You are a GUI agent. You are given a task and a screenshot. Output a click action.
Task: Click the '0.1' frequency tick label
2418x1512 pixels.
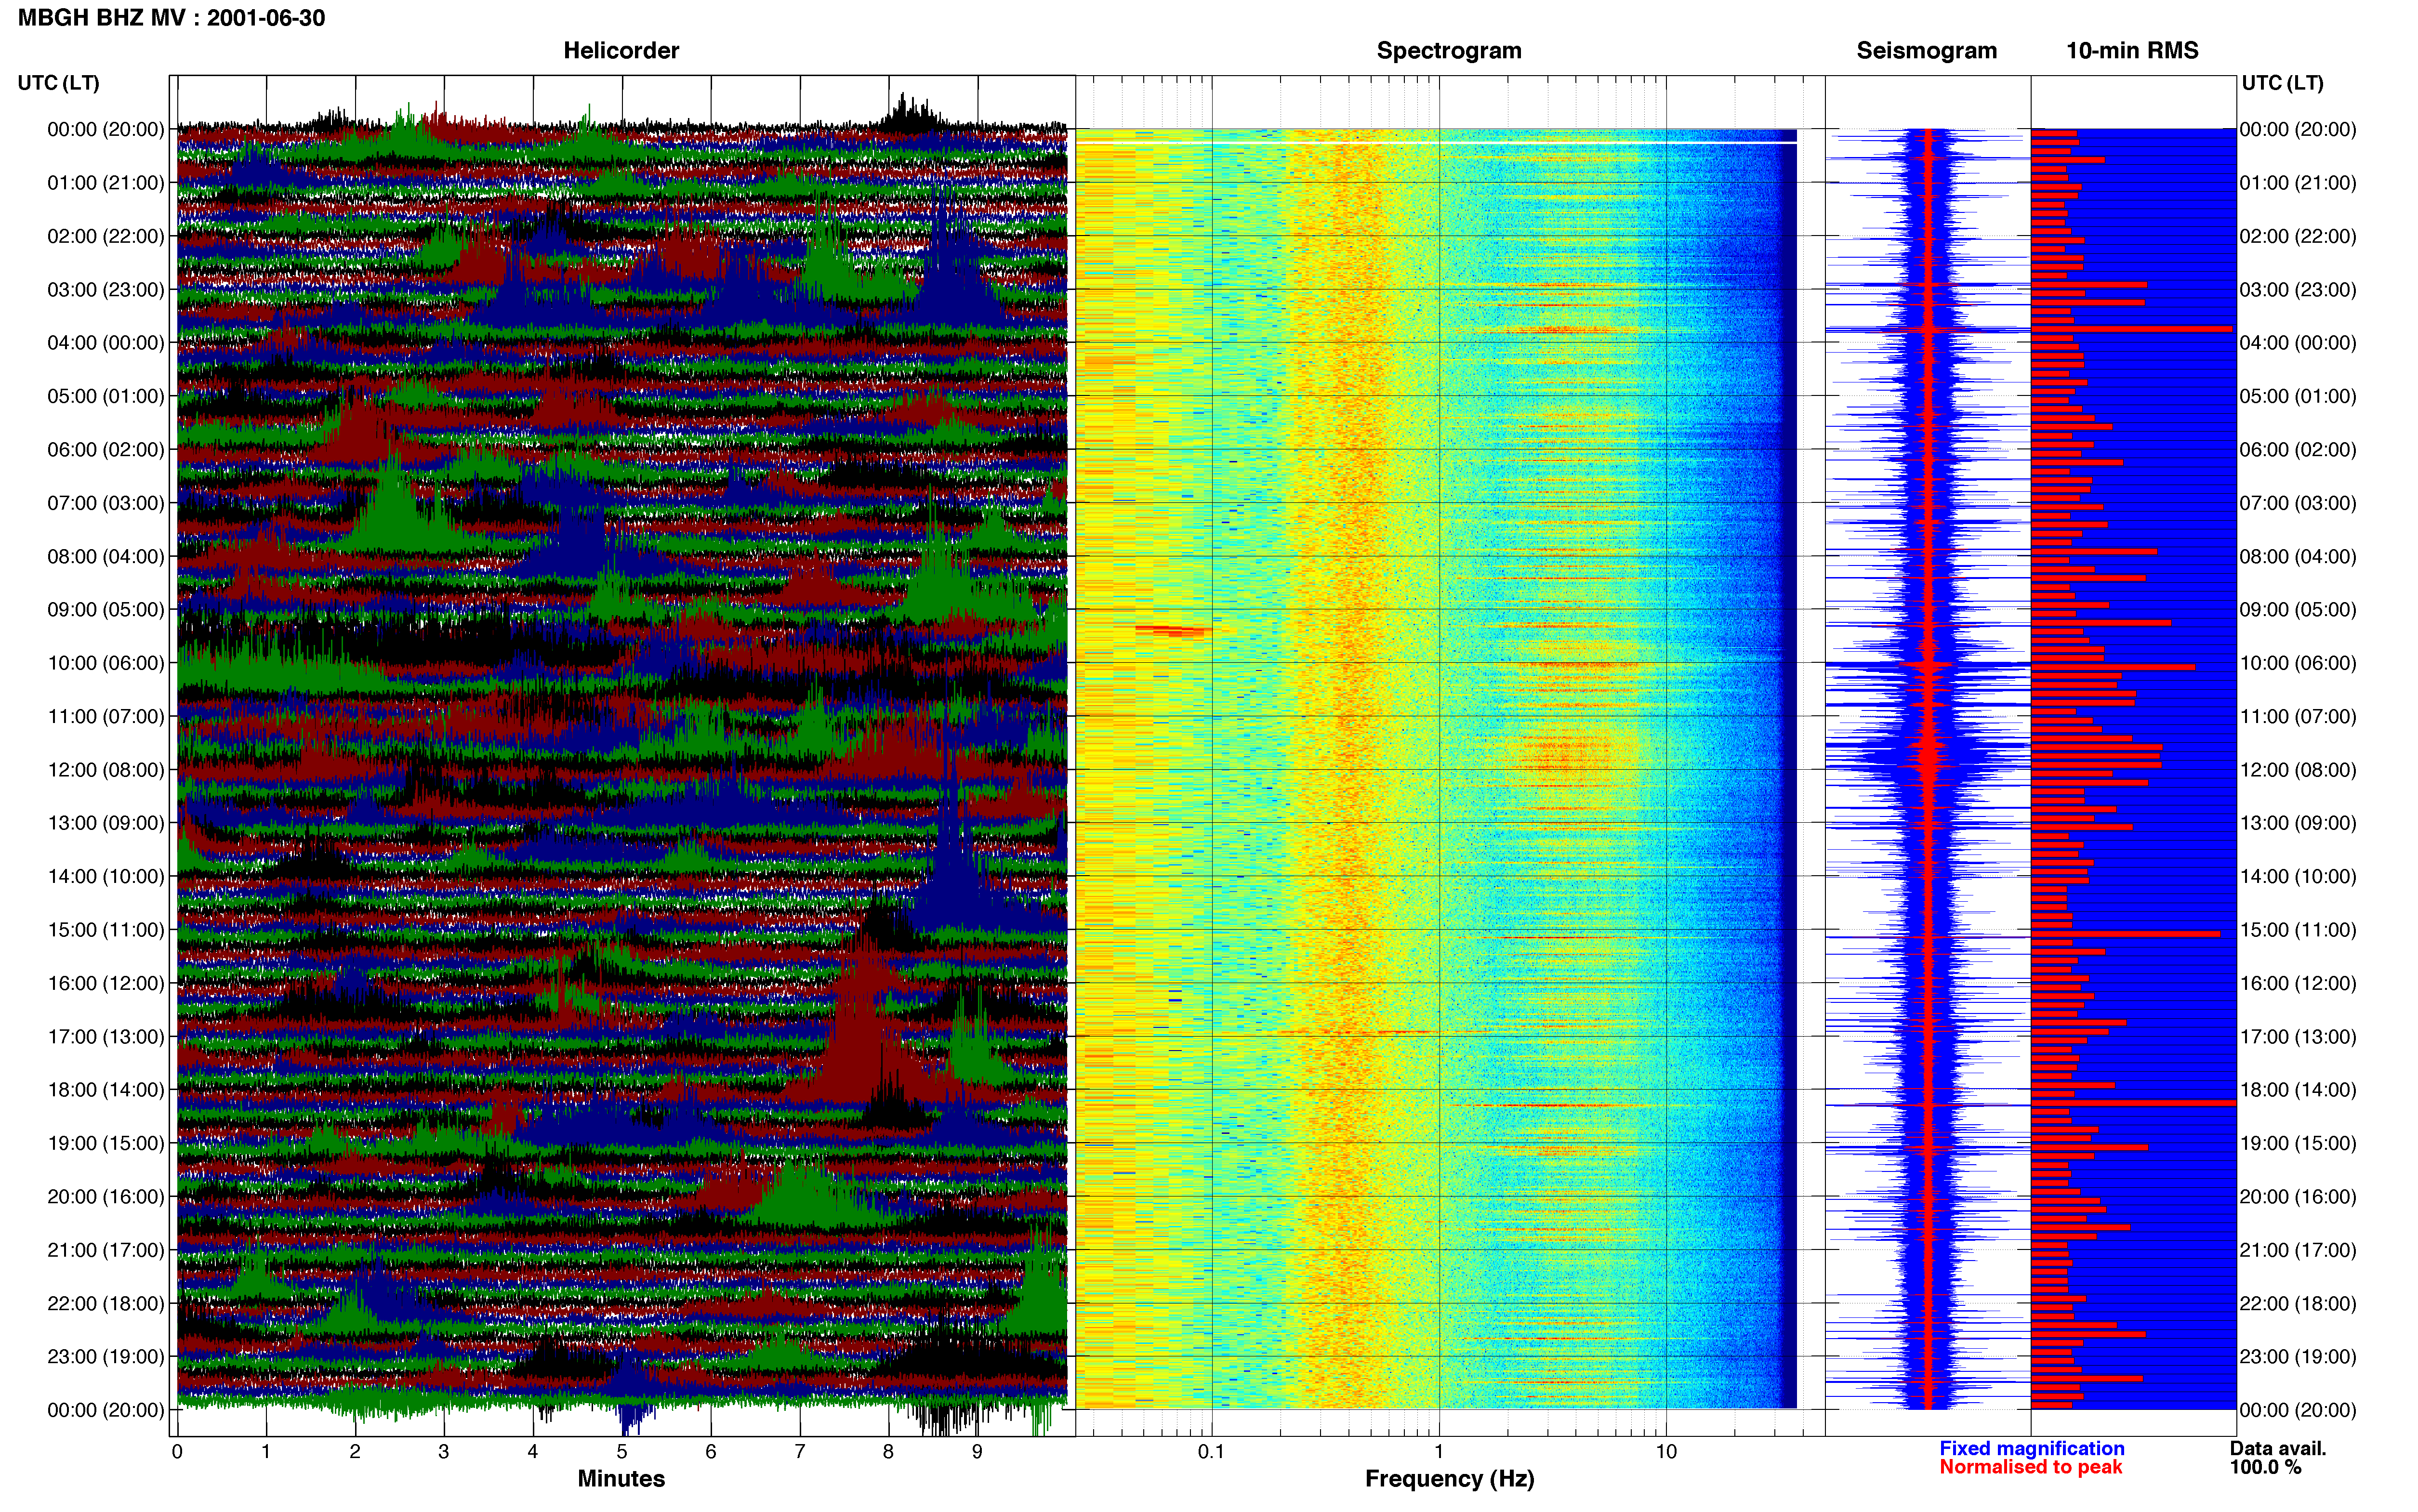1211,1452
